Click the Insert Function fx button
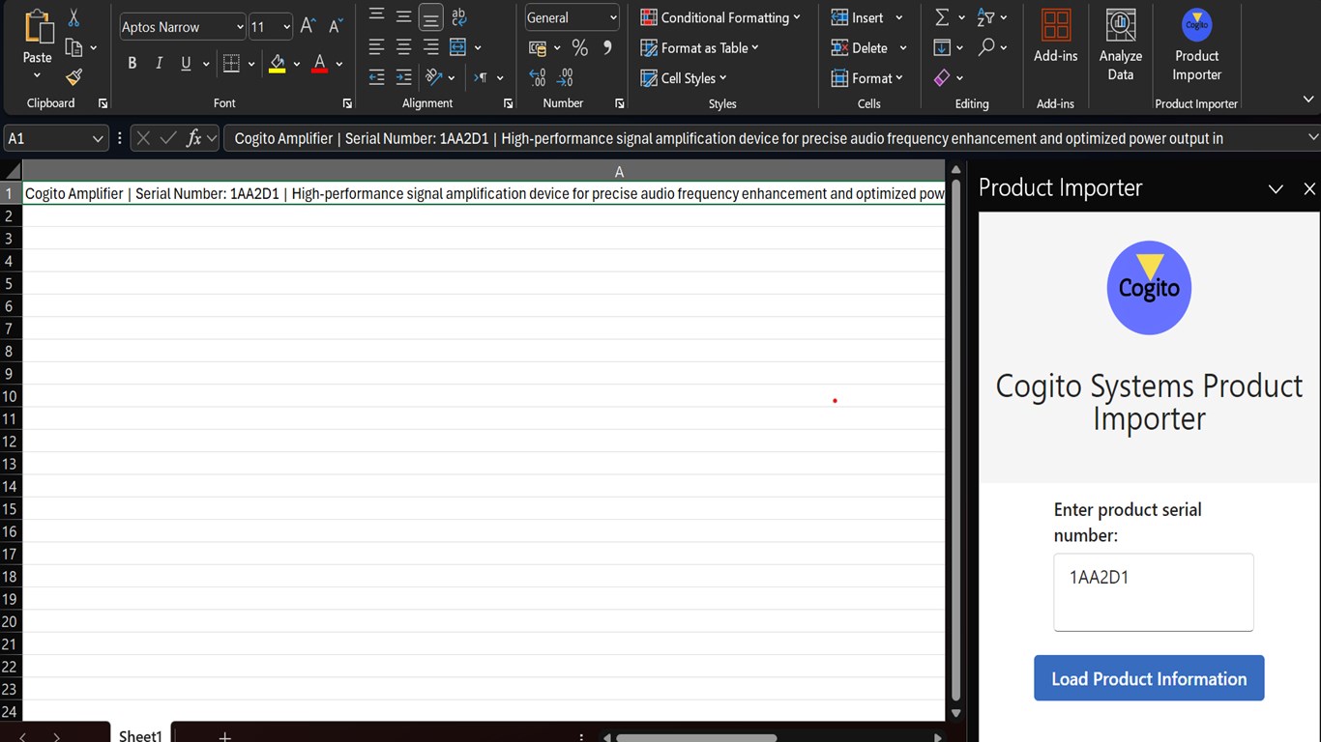1321x742 pixels. point(193,139)
